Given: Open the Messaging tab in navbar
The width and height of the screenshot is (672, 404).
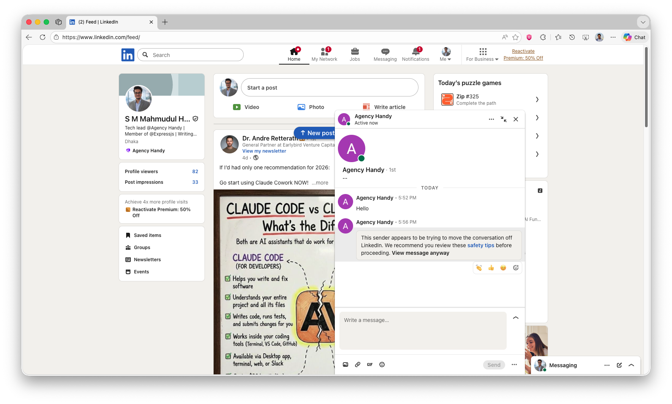Looking at the screenshot, I should tap(385, 54).
